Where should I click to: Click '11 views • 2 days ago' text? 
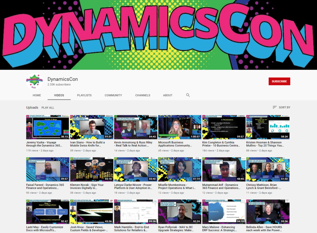(x=259, y=193)
